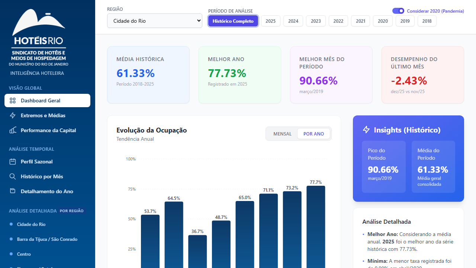Disable the Considerar 2020 (Pandemia) toggle

click(398, 11)
